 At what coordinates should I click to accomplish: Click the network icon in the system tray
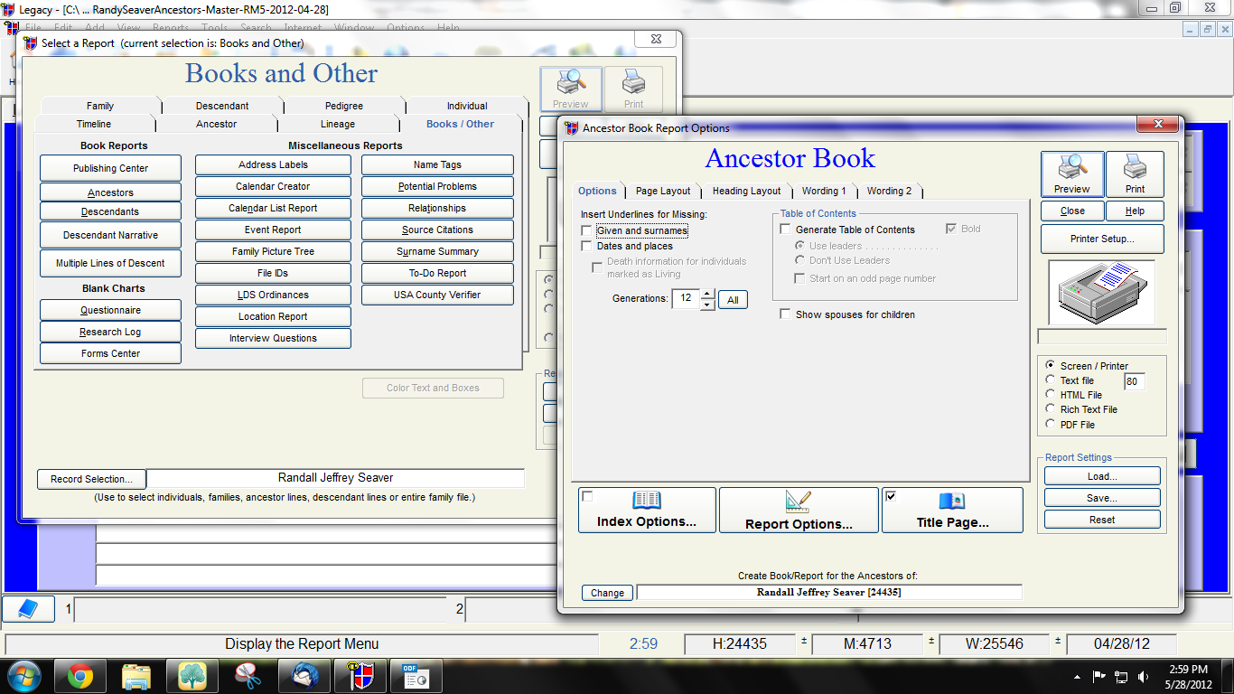coord(1122,676)
